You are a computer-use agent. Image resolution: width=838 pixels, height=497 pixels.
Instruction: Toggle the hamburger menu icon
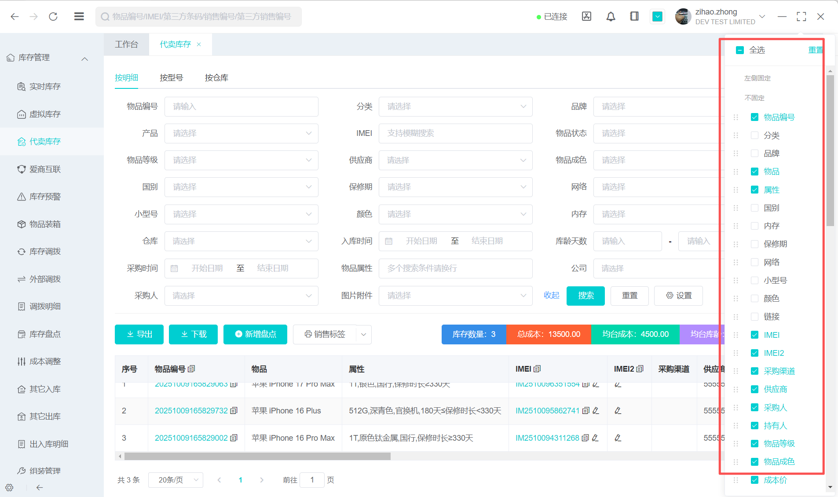point(79,17)
